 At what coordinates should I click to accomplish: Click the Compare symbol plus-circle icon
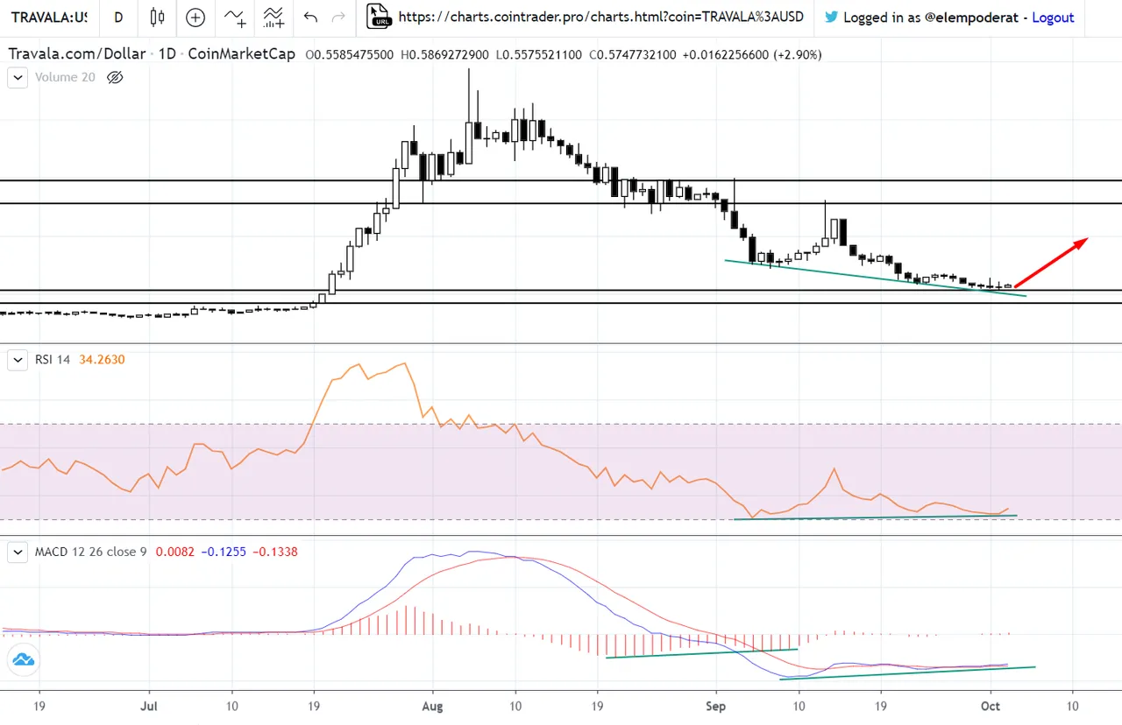(x=195, y=17)
